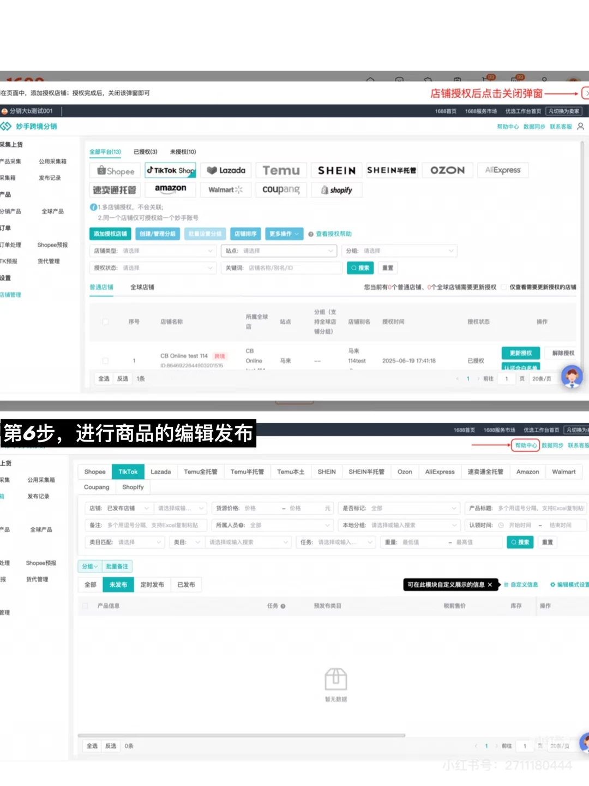Open the 查看授权帮助 link
The image size is (589, 786).
pos(333,234)
